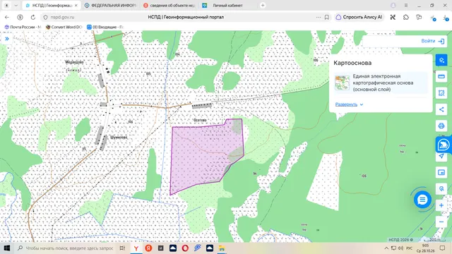The image size is (452, 254).
Task: Click the print map icon
Action: (x=441, y=126)
